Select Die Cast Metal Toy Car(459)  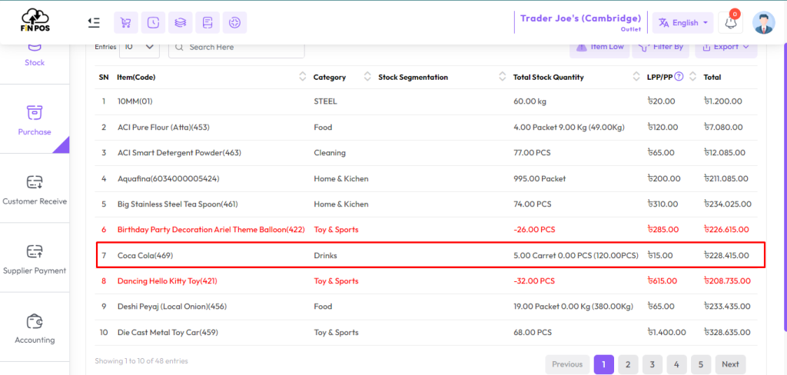pyautogui.click(x=168, y=332)
